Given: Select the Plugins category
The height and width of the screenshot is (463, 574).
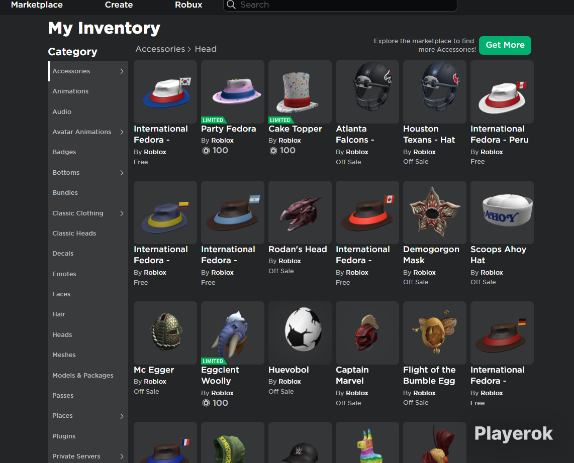Looking at the screenshot, I should click(64, 436).
